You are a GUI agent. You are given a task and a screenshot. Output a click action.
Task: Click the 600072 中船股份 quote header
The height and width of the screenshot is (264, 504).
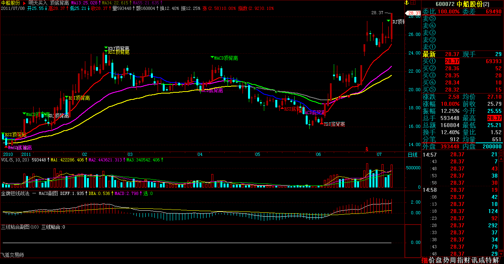[463, 4]
